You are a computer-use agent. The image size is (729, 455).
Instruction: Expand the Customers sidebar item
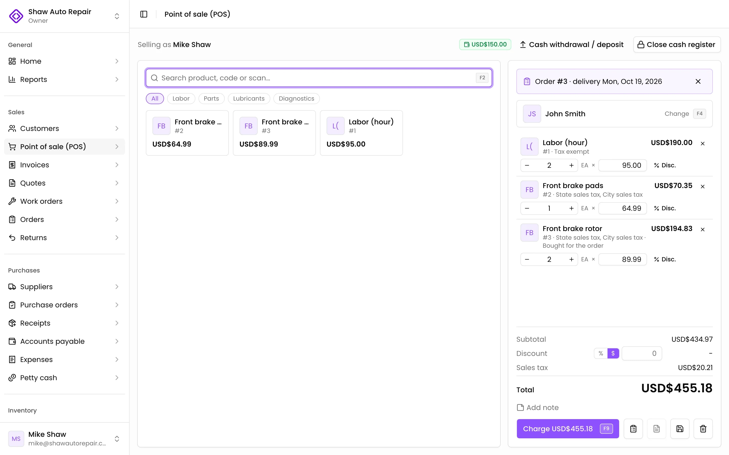point(65,128)
